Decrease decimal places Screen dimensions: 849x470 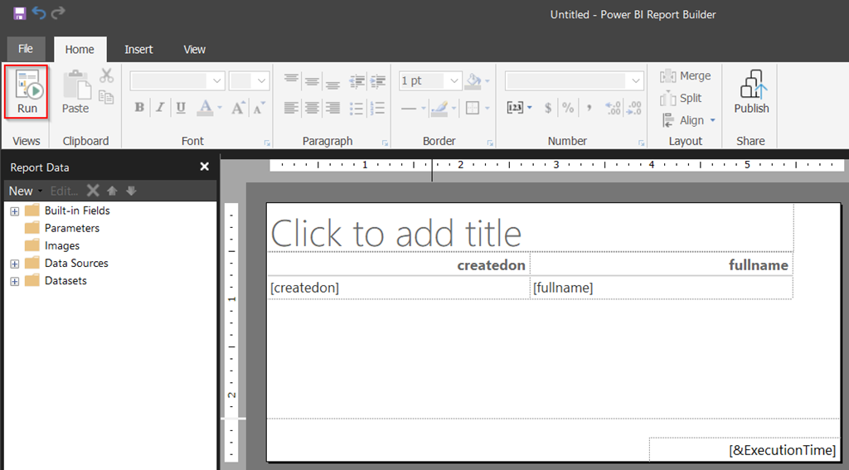tap(633, 108)
